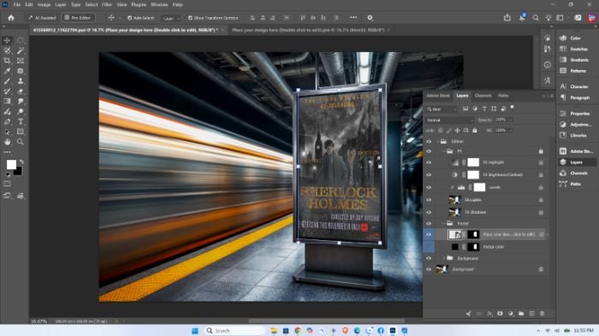Select the Rectangle shape tool
This screenshot has height=336, width=599.
click(x=21, y=132)
